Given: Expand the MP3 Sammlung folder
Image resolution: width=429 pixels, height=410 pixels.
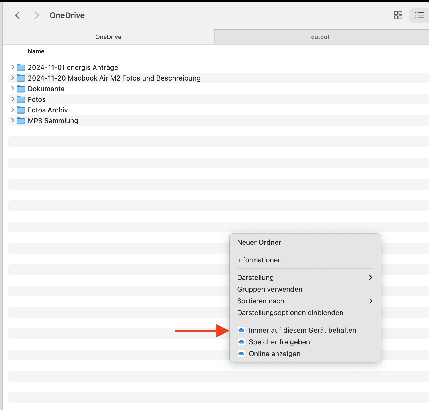Looking at the screenshot, I should click(x=13, y=120).
